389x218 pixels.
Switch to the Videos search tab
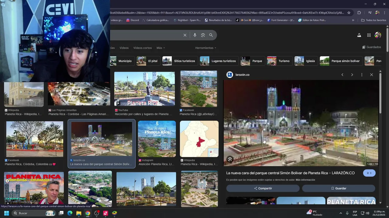click(124, 48)
